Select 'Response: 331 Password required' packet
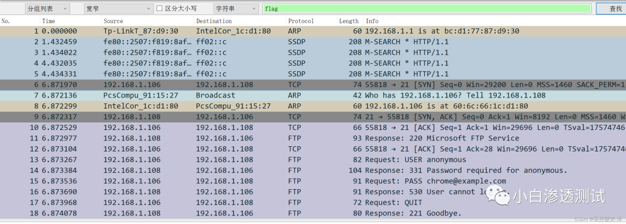The height and width of the screenshot is (224, 626). 313,171
